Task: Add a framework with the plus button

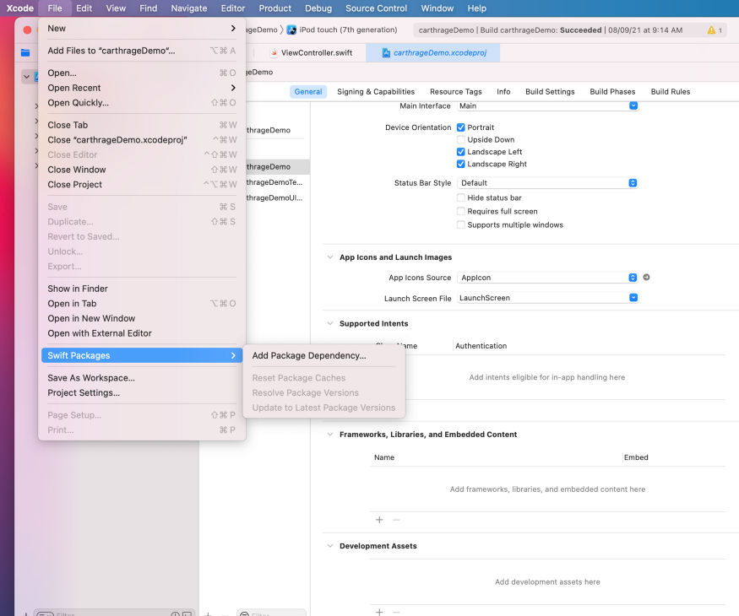Action: [379, 520]
